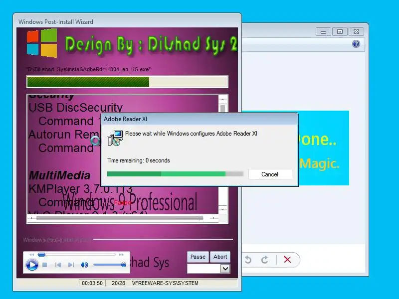Click the green overall install progress bar
Image resolution: width=399 pixels, height=299 pixels.
(x=127, y=82)
